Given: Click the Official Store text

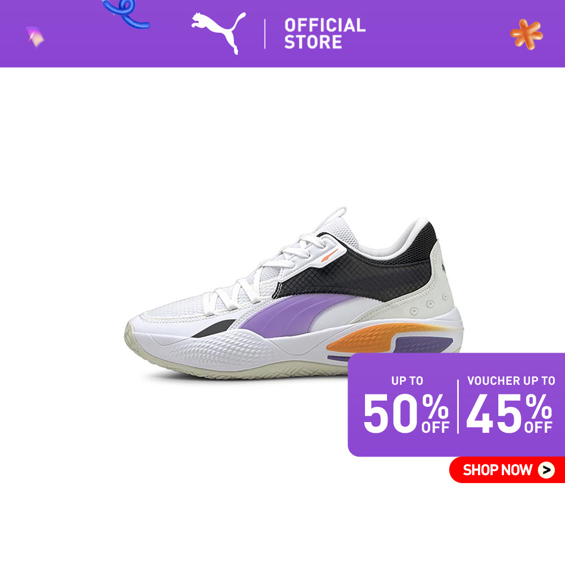Looking at the screenshot, I should [x=325, y=33].
